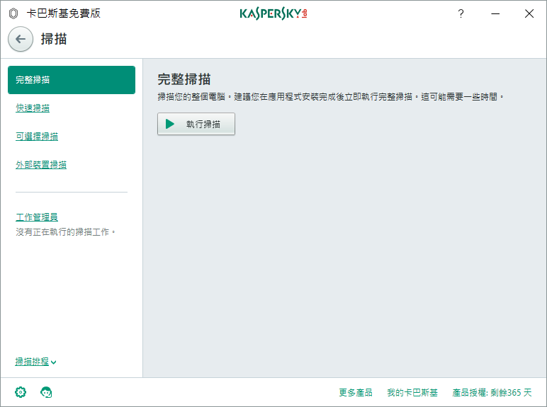Click the 完整掃描 heading in main panel
This screenshot has width=547, height=407.
pyautogui.click(x=184, y=79)
